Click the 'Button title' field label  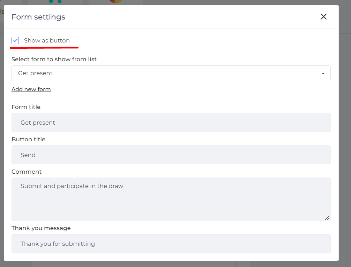click(28, 140)
